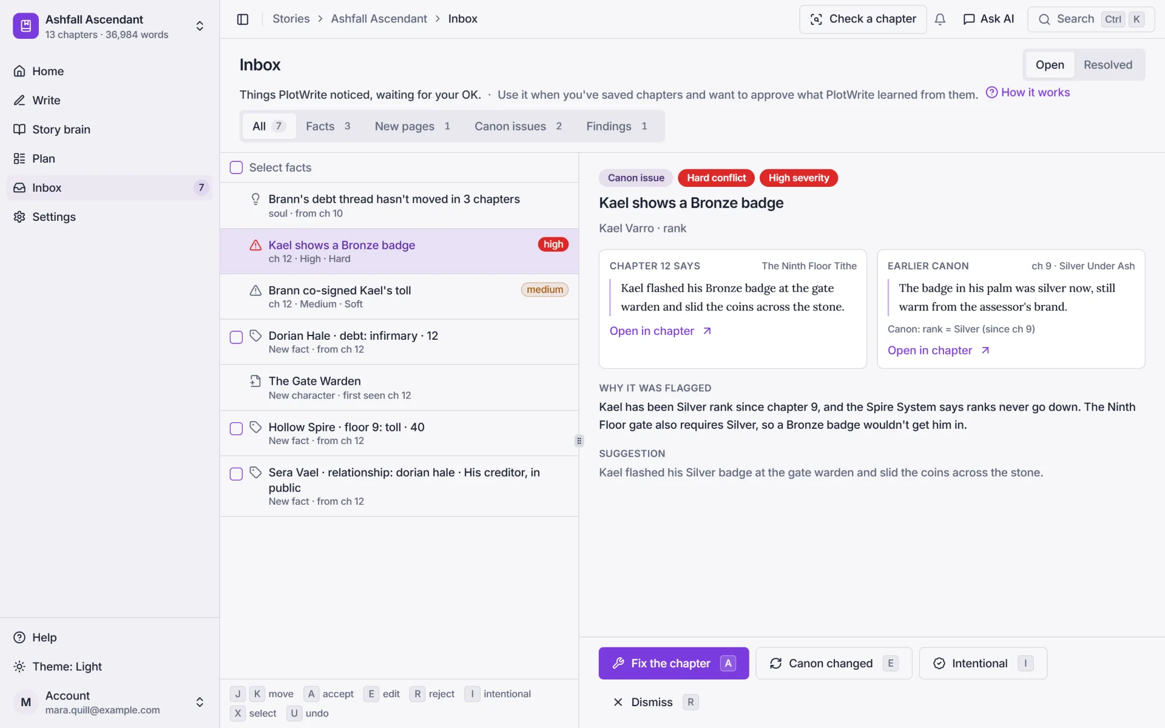
Task: Dismiss the canon issue
Action: (x=655, y=703)
